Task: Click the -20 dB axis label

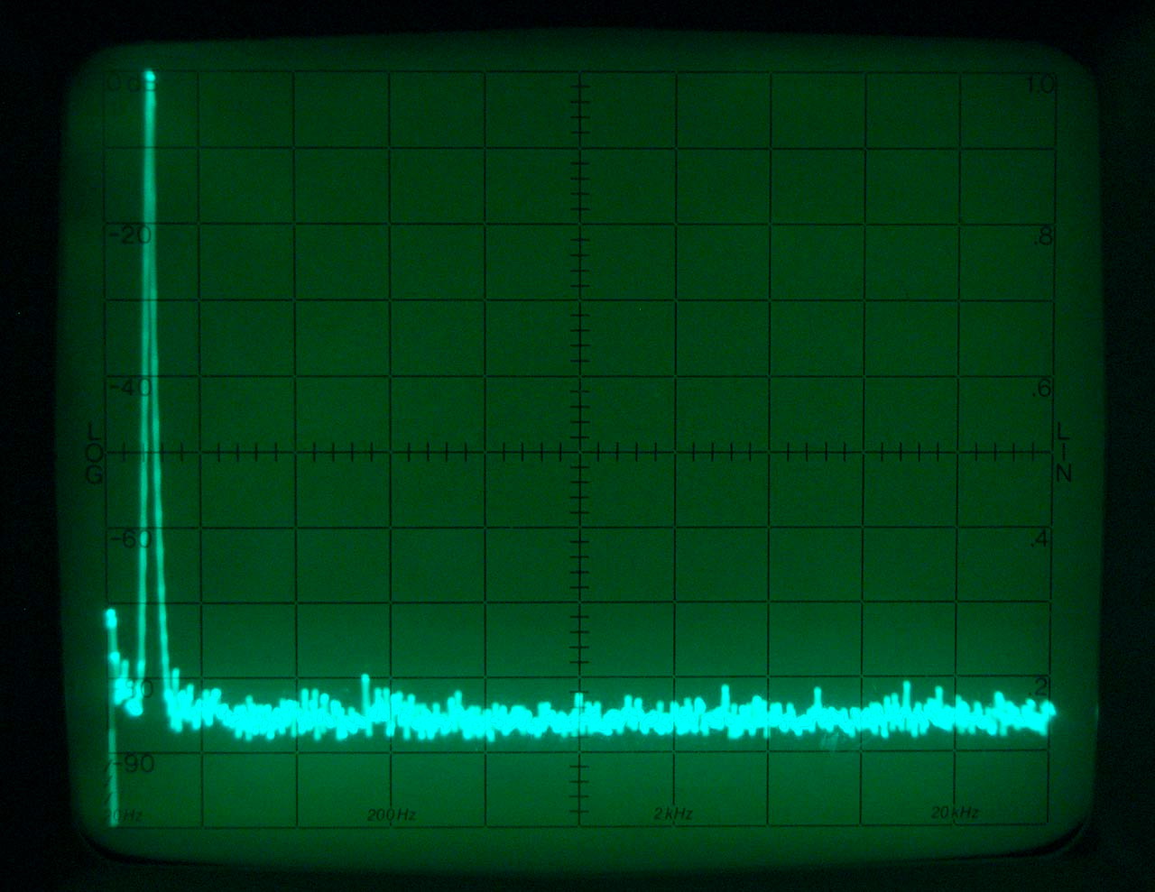Action: point(131,236)
